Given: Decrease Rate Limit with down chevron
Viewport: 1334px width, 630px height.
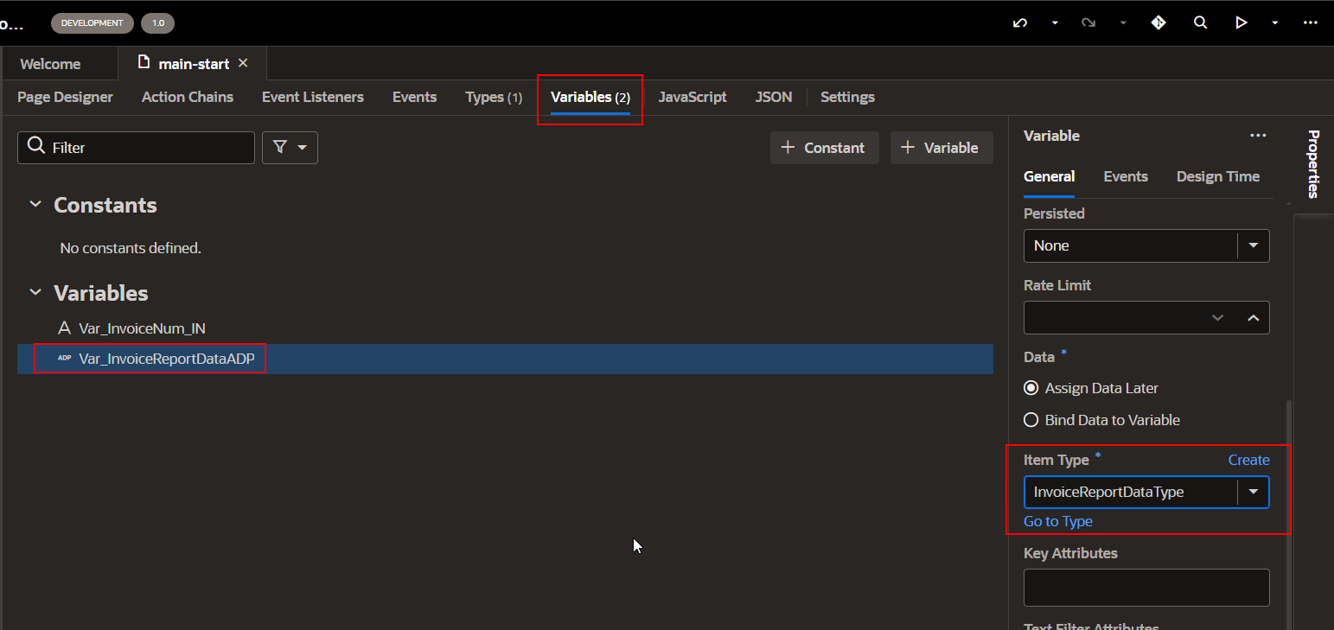Looking at the screenshot, I should [x=1218, y=318].
